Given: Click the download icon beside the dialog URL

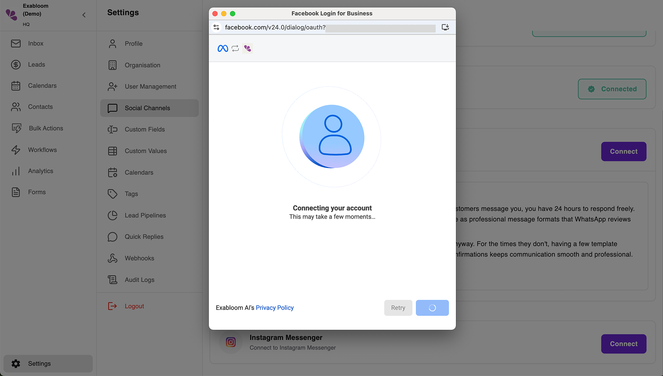Looking at the screenshot, I should pyautogui.click(x=445, y=27).
